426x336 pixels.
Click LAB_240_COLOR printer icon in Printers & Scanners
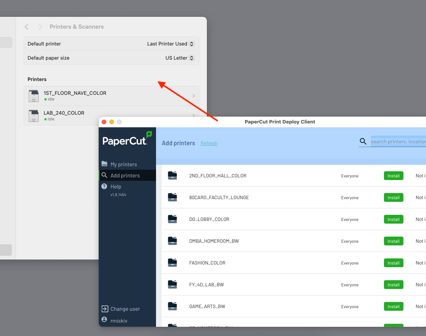(34, 116)
